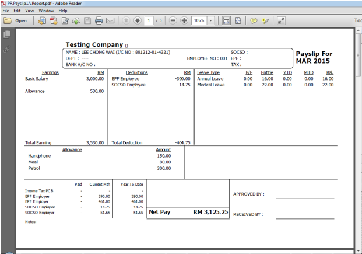The image size is (362, 254).
Task: Click the 'Handphone' allowance row
Action: point(40,156)
